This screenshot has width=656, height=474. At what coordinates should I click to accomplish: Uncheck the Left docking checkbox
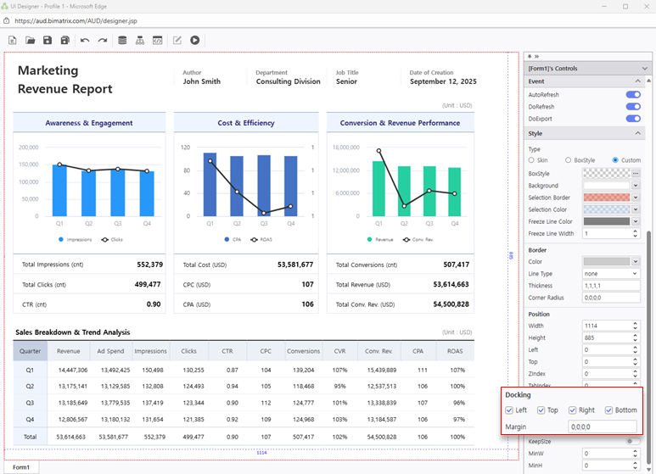pos(509,410)
